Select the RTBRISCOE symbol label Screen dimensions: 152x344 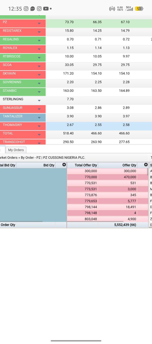click(x=12, y=56)
